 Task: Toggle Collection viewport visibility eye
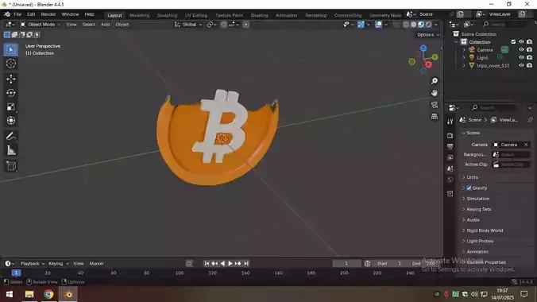pos(521,42)
